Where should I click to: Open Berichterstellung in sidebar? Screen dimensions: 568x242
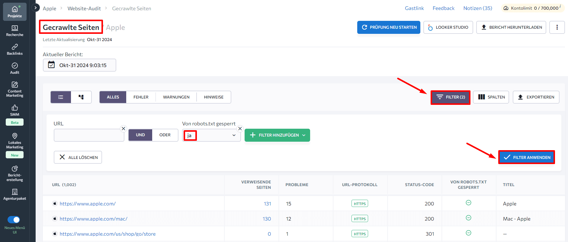[14, 174]
